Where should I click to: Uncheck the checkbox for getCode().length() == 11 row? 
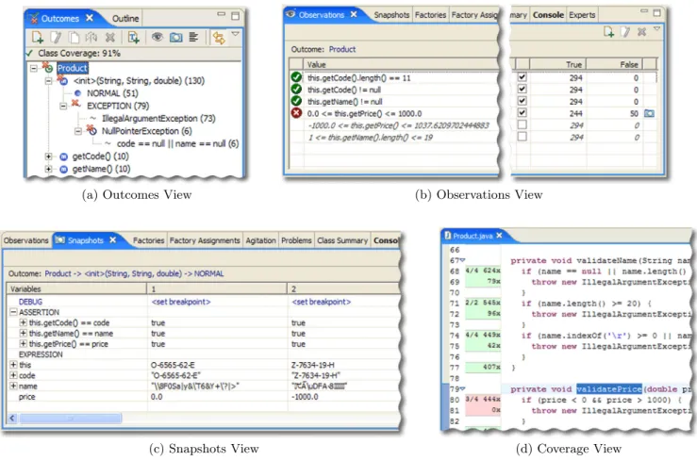click(x=523, y=77)
